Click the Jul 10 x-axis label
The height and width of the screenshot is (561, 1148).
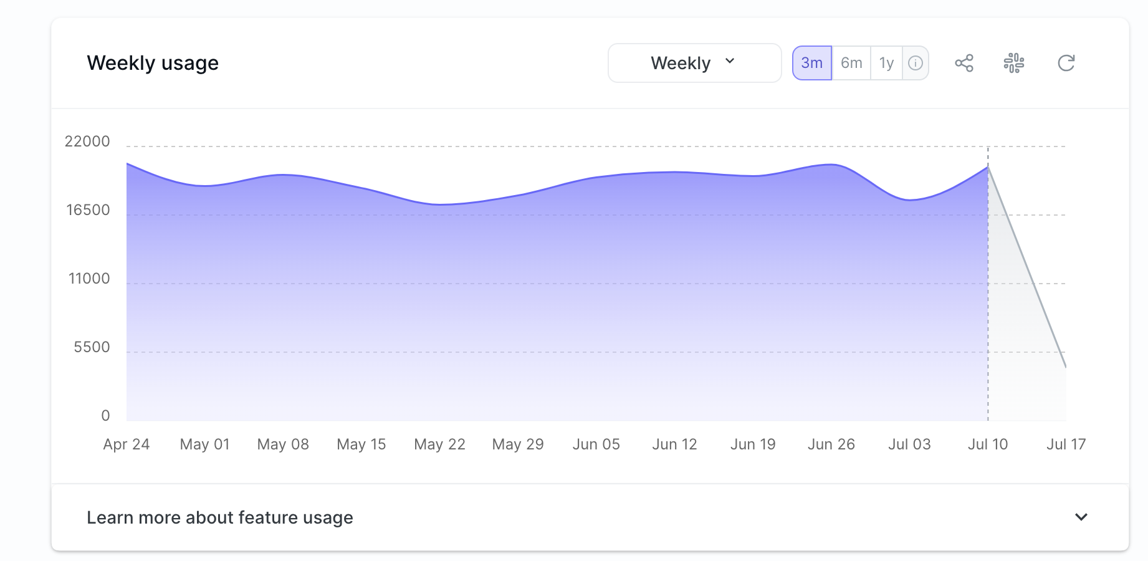(x=988, y=444)
